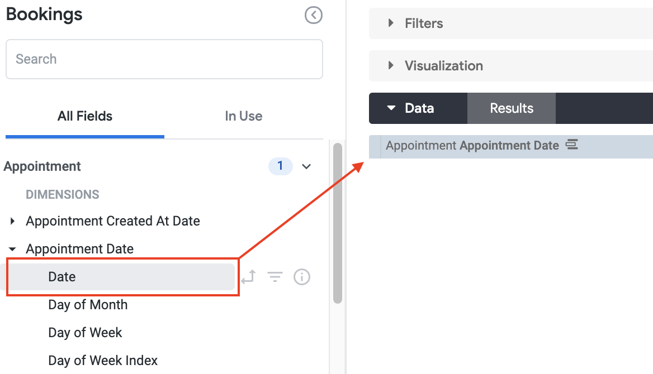Click the Search fields input box
The width and height of the screenshot is (653, 374).
click(164, 59)
